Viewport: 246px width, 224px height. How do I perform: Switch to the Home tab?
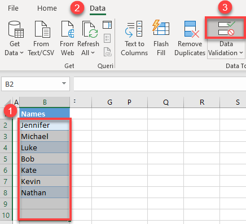click(x=47, y=8)
